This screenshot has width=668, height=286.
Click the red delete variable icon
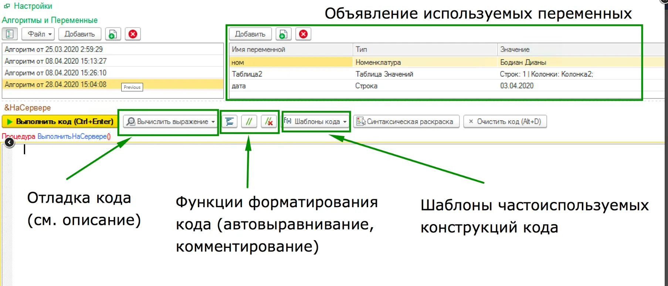coord(303,34)
